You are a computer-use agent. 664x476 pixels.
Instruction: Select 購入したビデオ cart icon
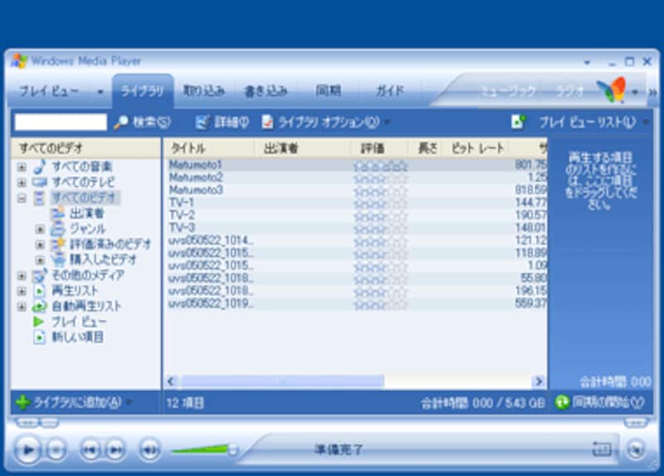click(x=57, y=260)
